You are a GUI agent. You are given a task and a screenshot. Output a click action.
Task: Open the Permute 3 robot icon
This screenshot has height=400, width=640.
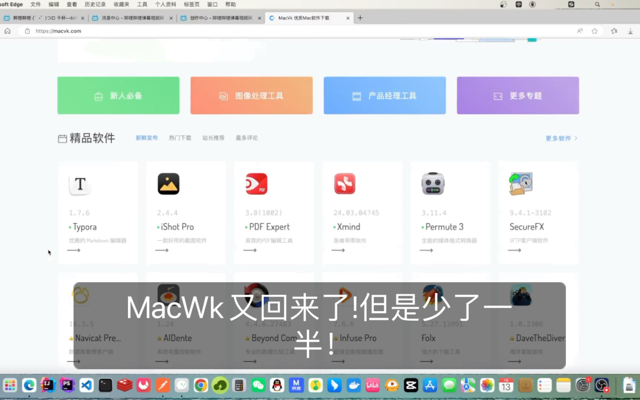pos(433,184)
